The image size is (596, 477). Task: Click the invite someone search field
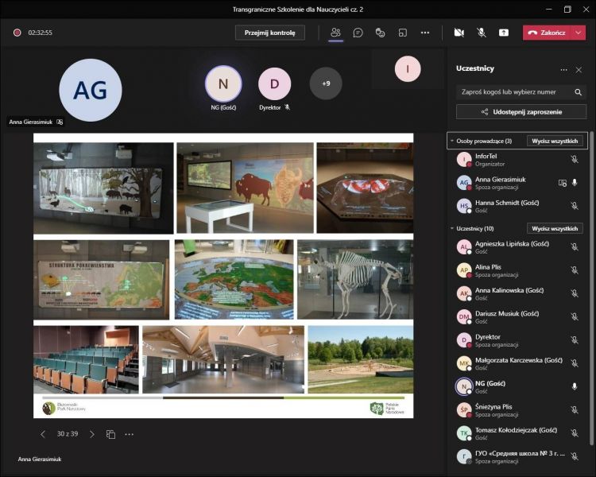pos(514,91)
